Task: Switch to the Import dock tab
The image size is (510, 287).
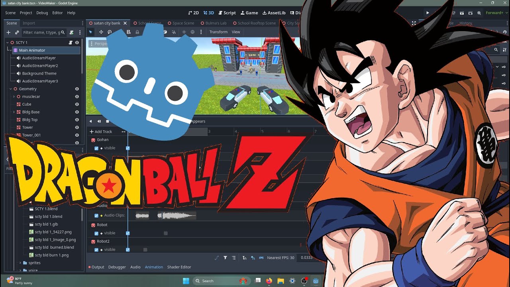Action: (29, 23)
